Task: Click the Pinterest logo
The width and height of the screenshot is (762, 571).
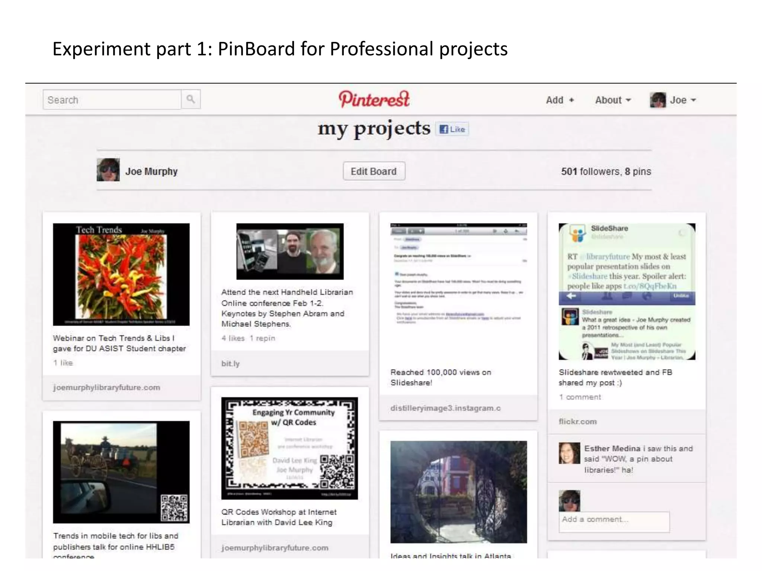Action: pos(374,99)
